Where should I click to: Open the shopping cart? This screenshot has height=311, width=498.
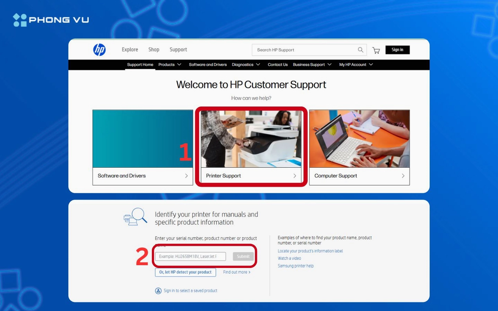coord(377,50)
